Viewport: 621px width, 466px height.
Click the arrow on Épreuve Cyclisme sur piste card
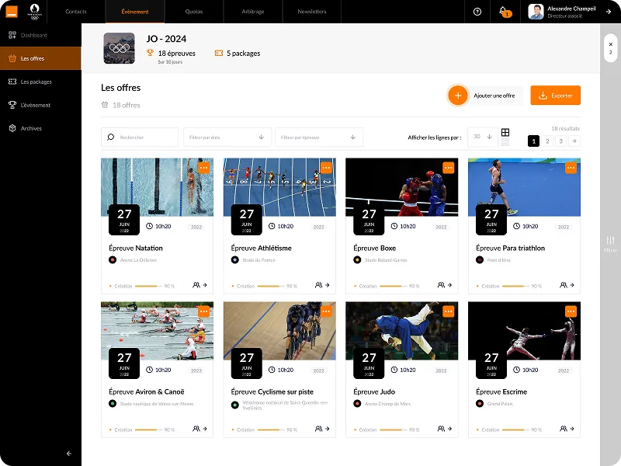(x=328, y=429)
